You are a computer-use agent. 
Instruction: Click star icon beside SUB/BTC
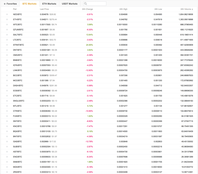coord(7,147)
